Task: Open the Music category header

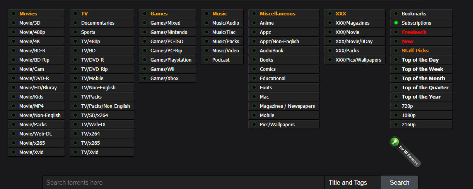Action: click(x=220, y=14)
